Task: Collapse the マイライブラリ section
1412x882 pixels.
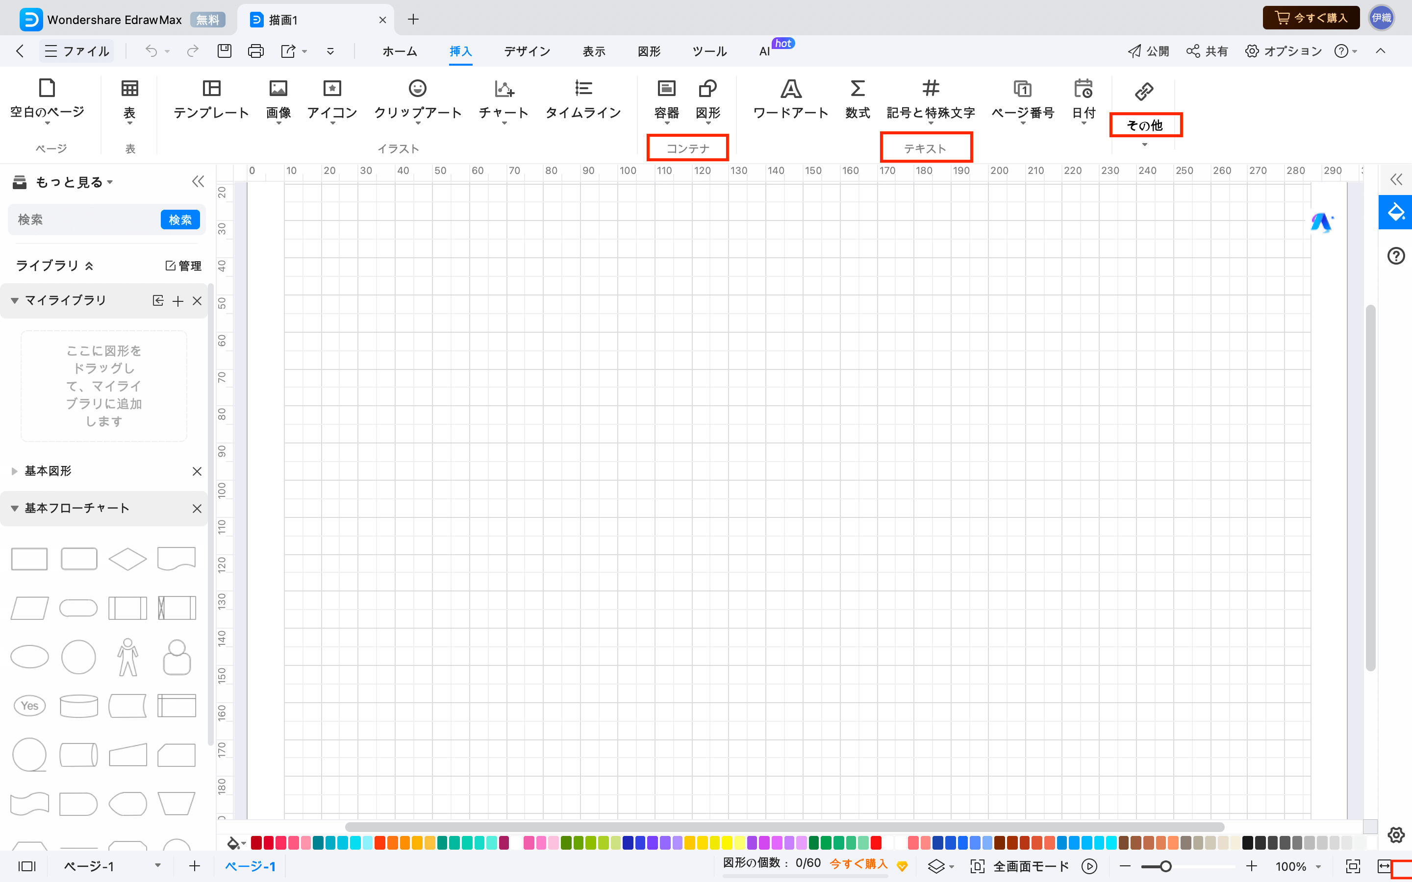Action: pyautogui.click(x=15, y=300)
